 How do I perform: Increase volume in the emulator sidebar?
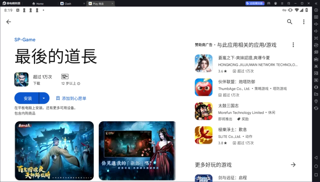pyautogui.click(x=316, y=24)
